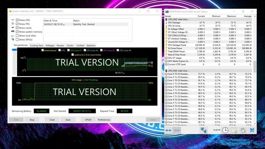
Task: Click CPU Package Power lightning icon
Action: 166,45
